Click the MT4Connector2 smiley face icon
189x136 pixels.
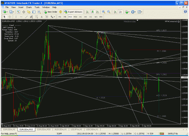(179, 21)
